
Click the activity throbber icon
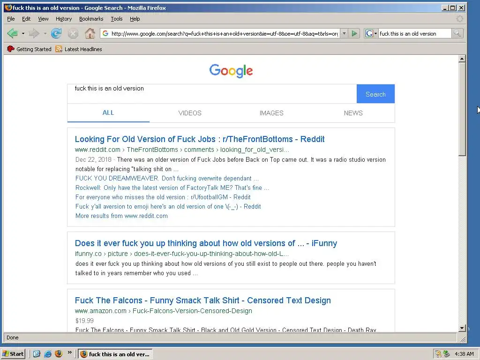pos(459,19)
